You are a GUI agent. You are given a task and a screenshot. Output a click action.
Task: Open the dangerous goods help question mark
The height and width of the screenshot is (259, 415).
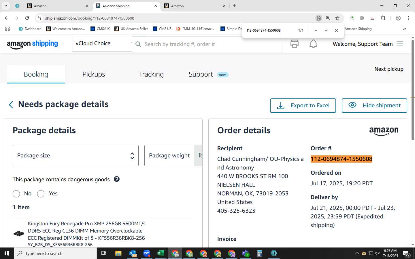click(117, 179)
